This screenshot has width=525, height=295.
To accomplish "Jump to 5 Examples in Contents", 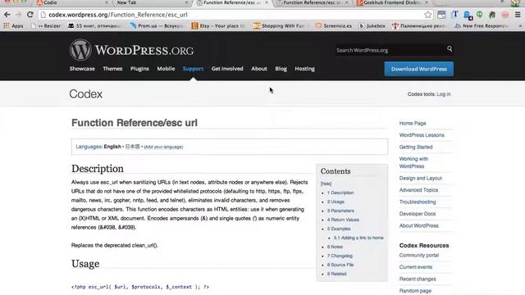I will pos(339,229).
